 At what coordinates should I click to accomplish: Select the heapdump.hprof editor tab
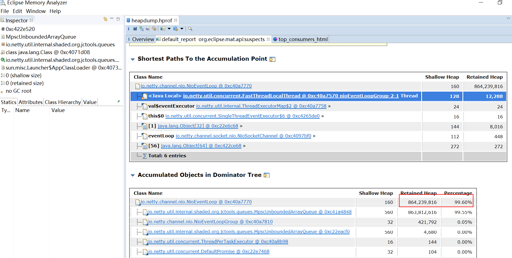[x=152, y=20]
